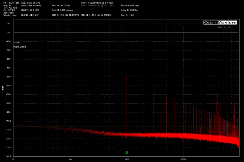Click the dimmed "Gen 2" generator label
Screen dimensions: 244x162
coord(97,6)
